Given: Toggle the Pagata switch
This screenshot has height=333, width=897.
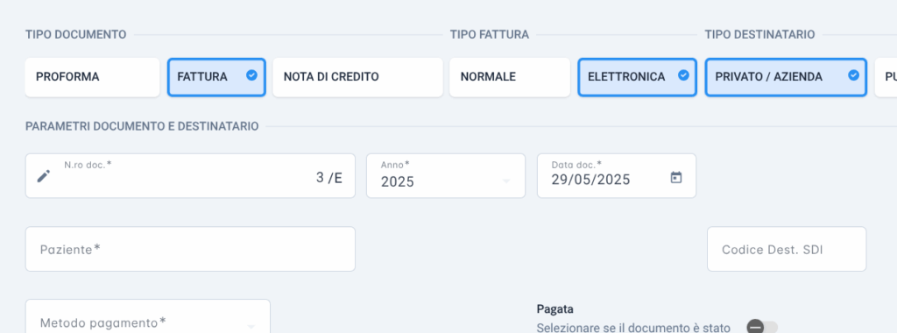Looking at the screenshot, I should [x=762, y=327].
